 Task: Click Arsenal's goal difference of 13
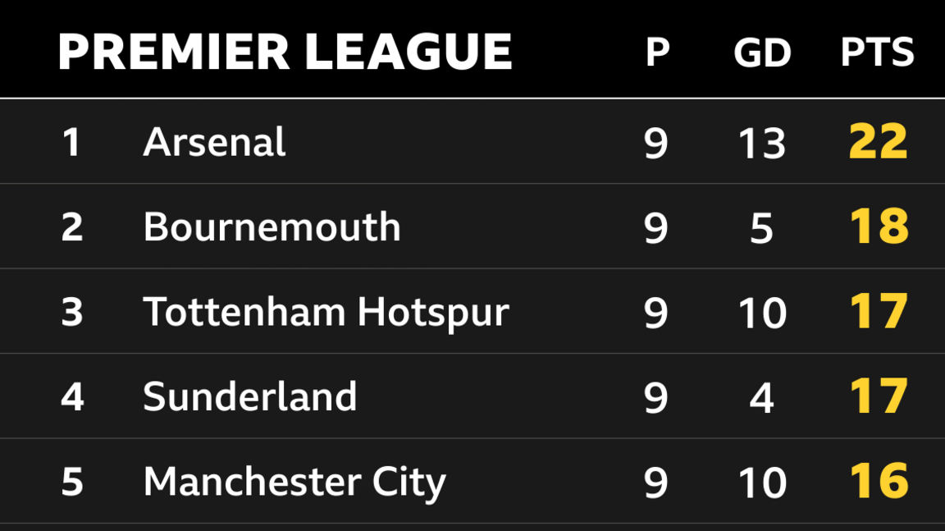pos(762,143)
